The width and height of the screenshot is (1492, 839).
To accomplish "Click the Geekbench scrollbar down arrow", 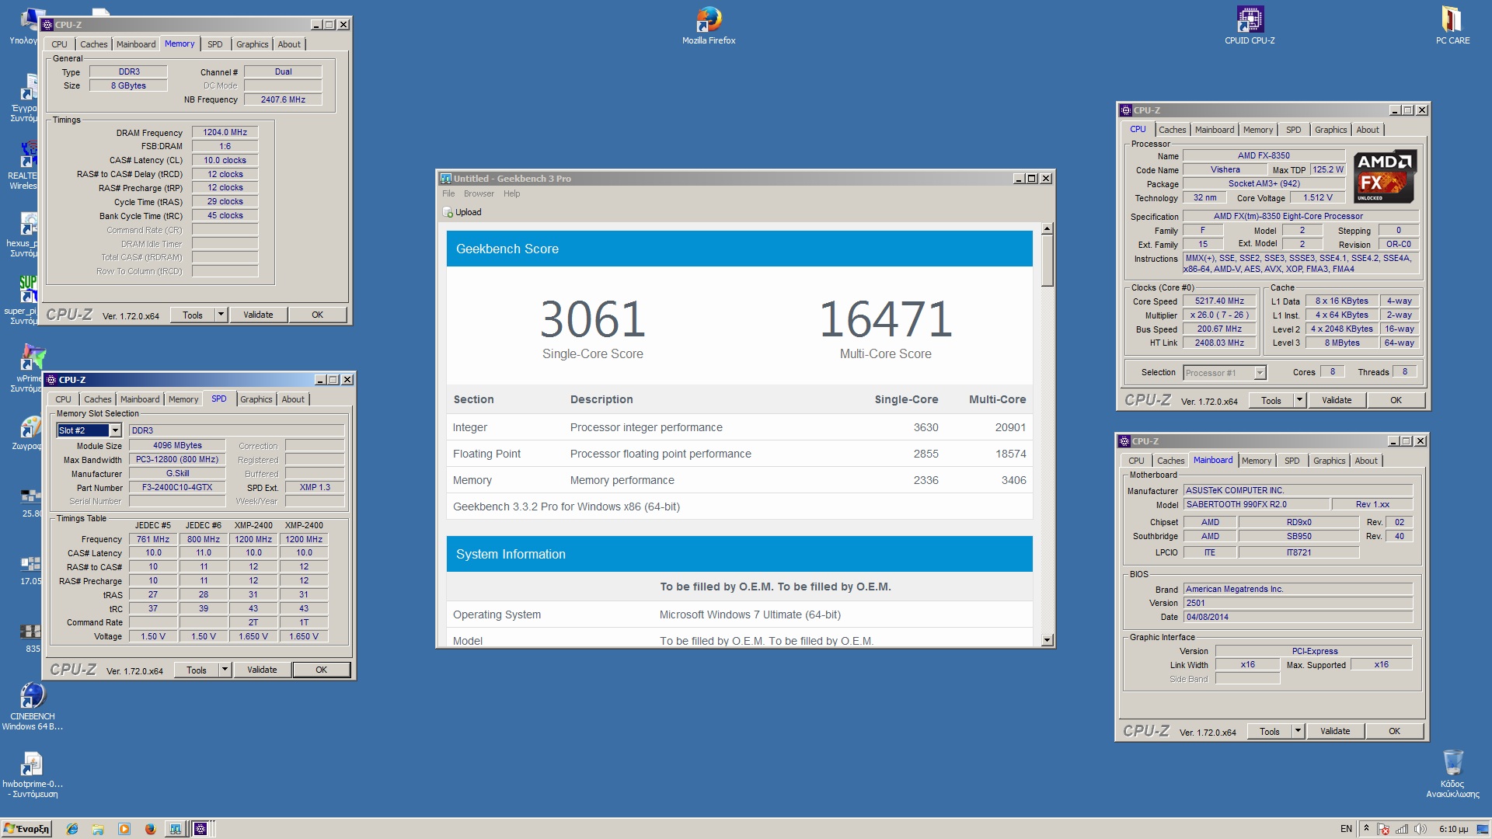I will [1047, 640].
